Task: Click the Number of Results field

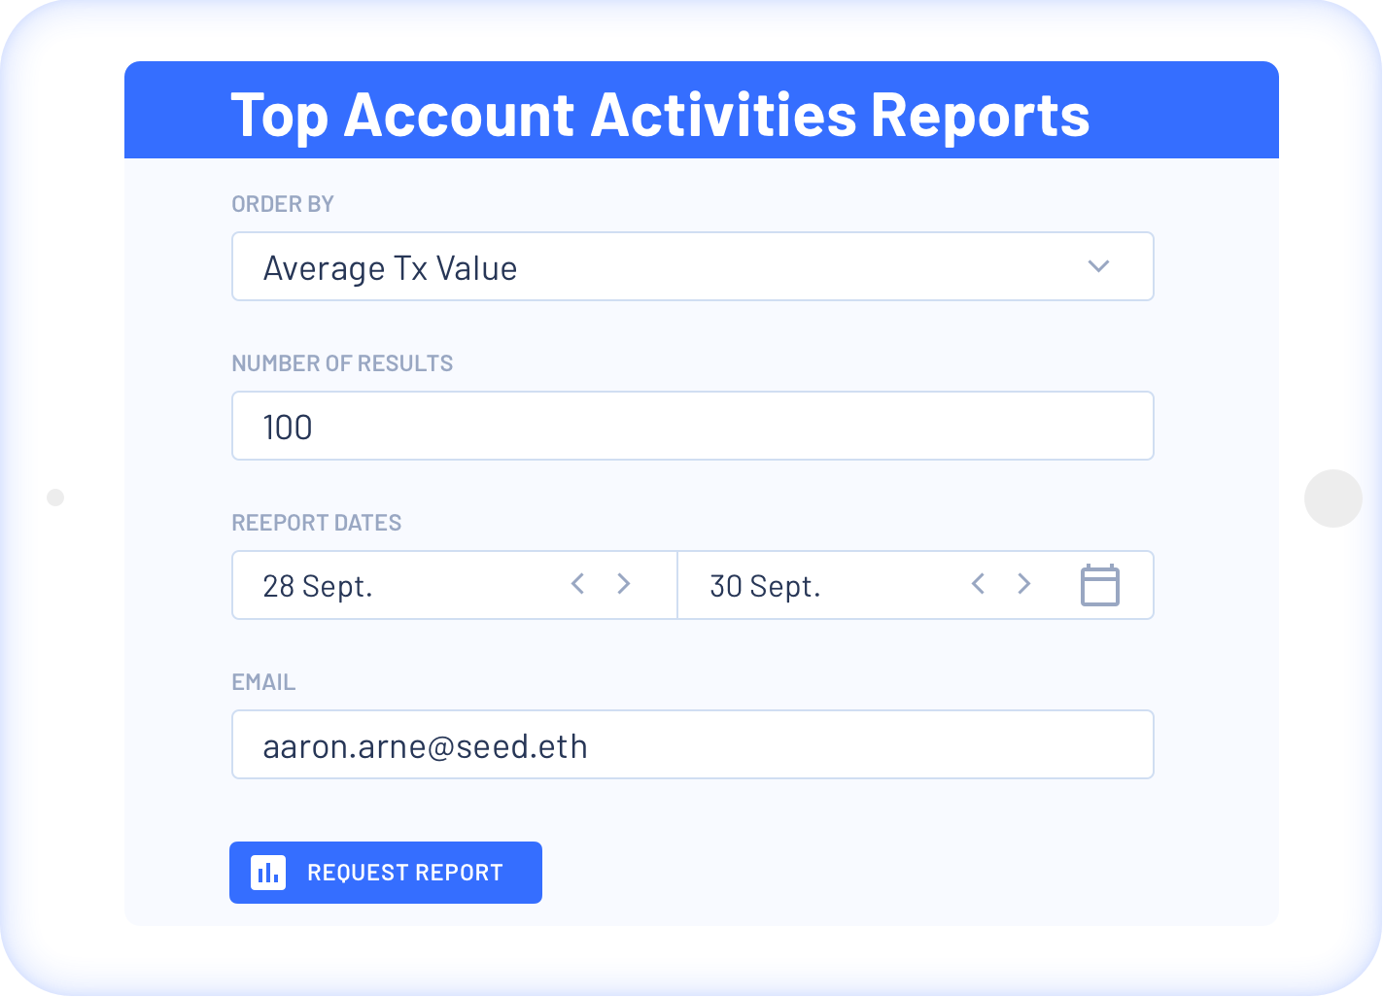Action: [692, 426]
